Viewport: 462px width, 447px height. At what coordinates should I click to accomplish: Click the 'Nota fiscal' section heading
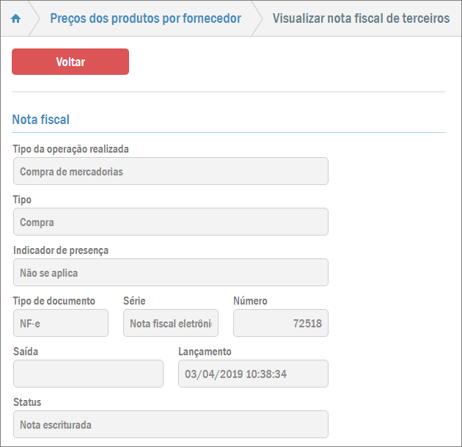tap(41, 119)
